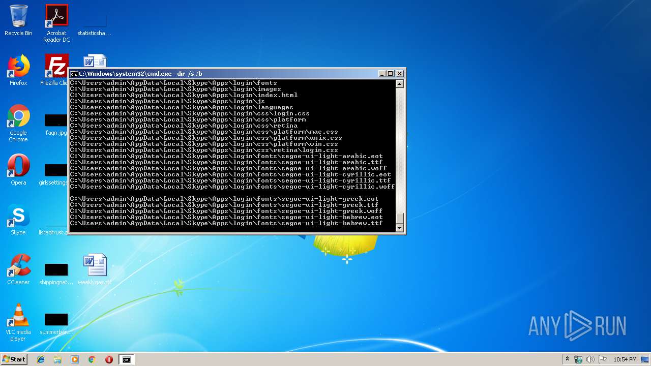The height and width of the screenshot is (366, 651).
Task: Open the cmd.exe title bar system icon
Action: 74,74
